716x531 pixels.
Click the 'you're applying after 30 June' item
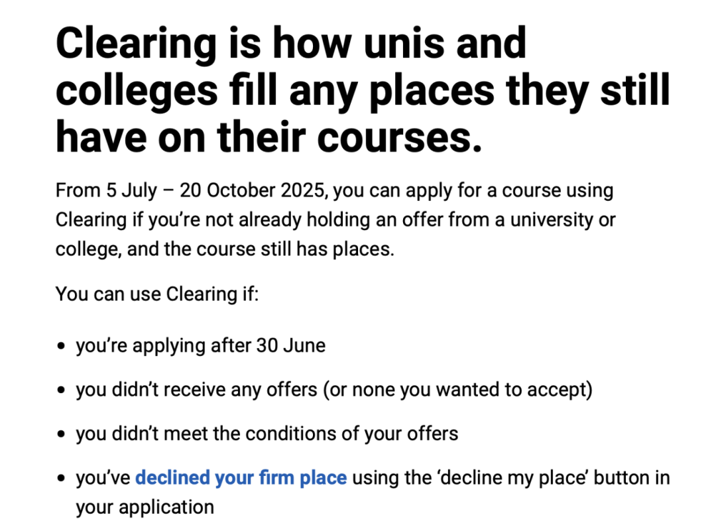pos(201,346)
